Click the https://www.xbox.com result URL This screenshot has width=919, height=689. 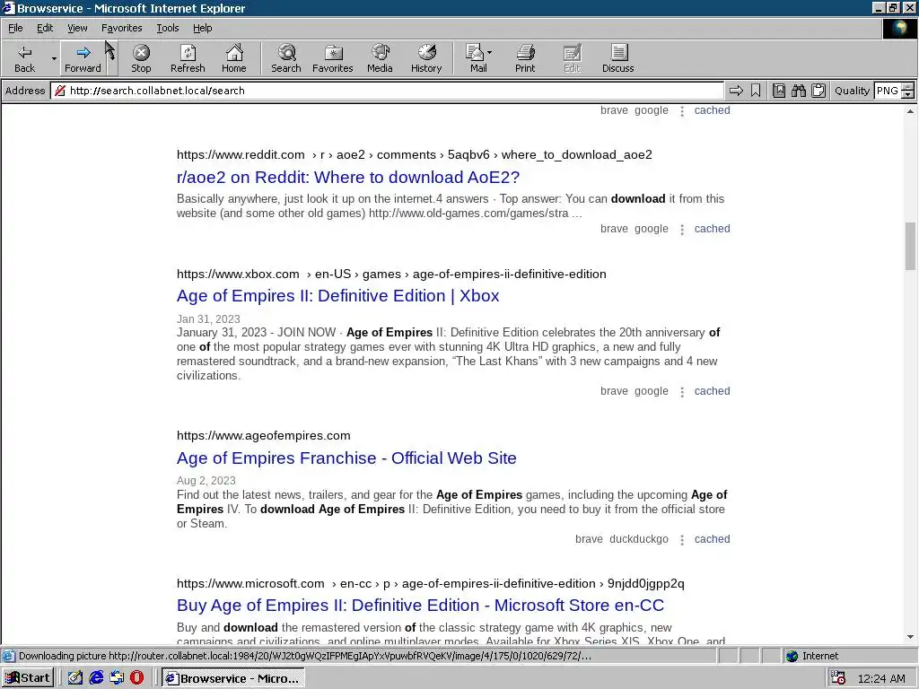pos(238,274)
